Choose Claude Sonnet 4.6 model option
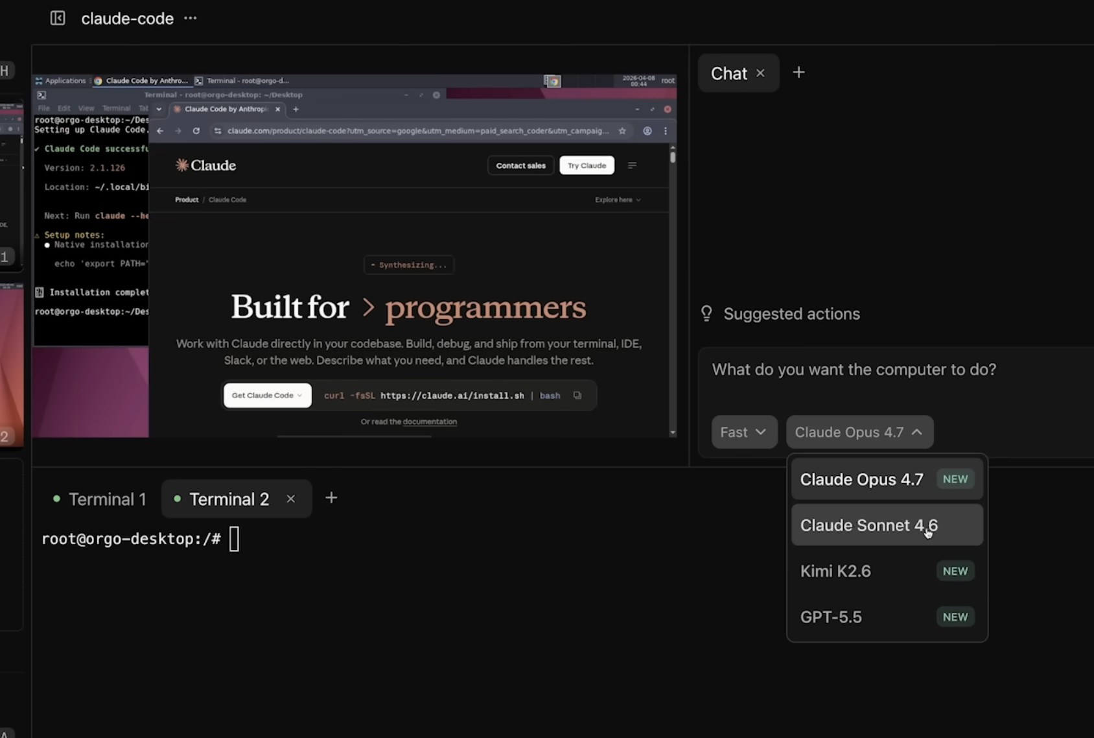This screenshot has width=1094, height=738. [x=887, y=525]
